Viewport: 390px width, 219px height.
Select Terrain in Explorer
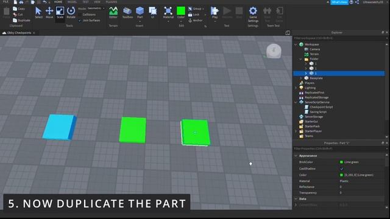pyautogui.click(x=314, y=54)
